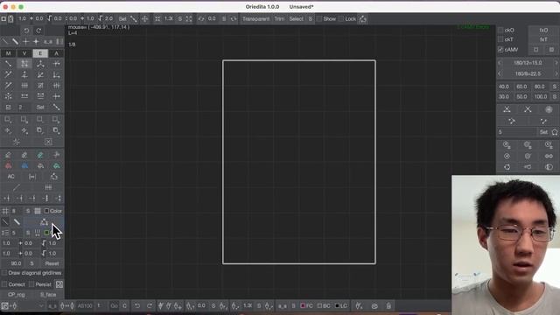Select the line eraser tool
Viewport: 560px width, 315px height.
click(x=8, y=155)
